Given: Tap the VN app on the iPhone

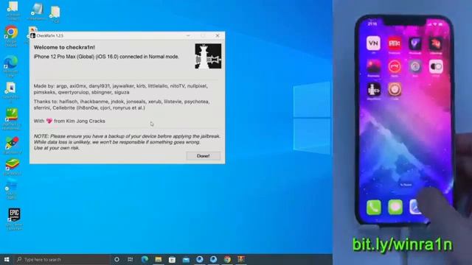Looking at the screenshot, I should click(373, 43).
